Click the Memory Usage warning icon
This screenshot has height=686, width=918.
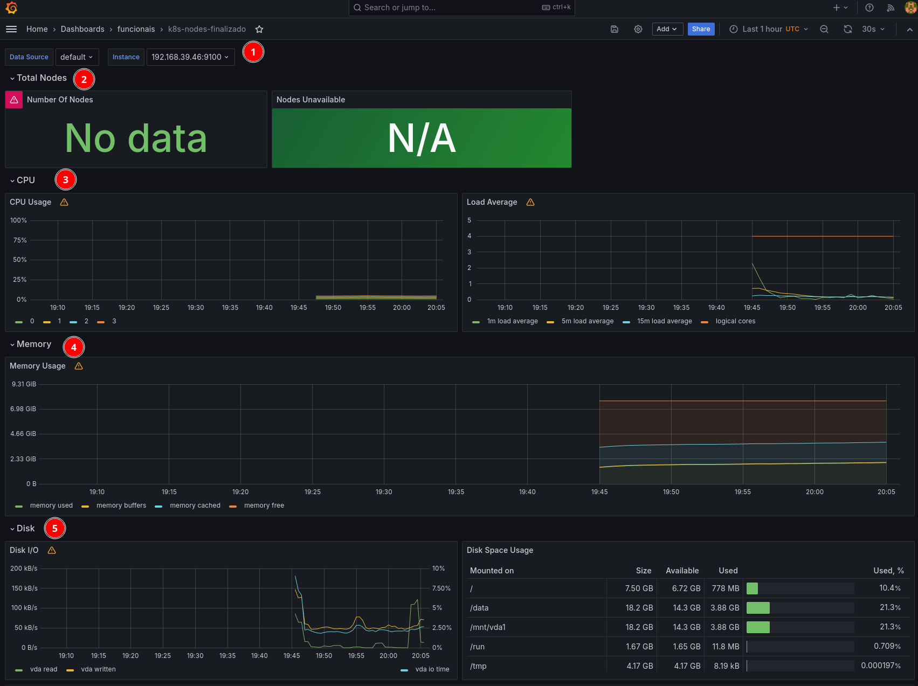[79, 366]
